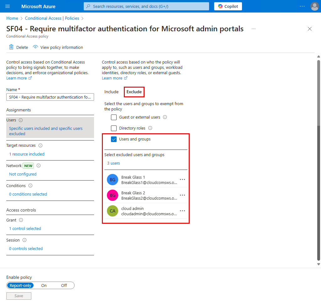The image size is (321, 306).
Task: Click cloudadmin@cloudcomsws email text
Action: (x=149, y=214)
